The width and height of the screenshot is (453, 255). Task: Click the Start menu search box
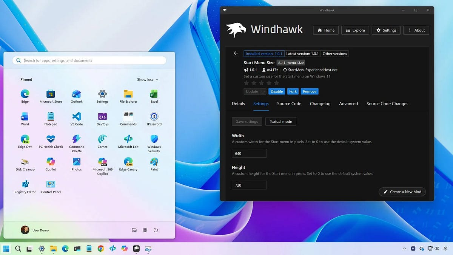89,60
